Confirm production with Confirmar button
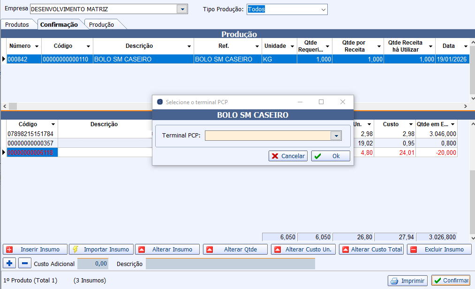 tap(451, 281)
